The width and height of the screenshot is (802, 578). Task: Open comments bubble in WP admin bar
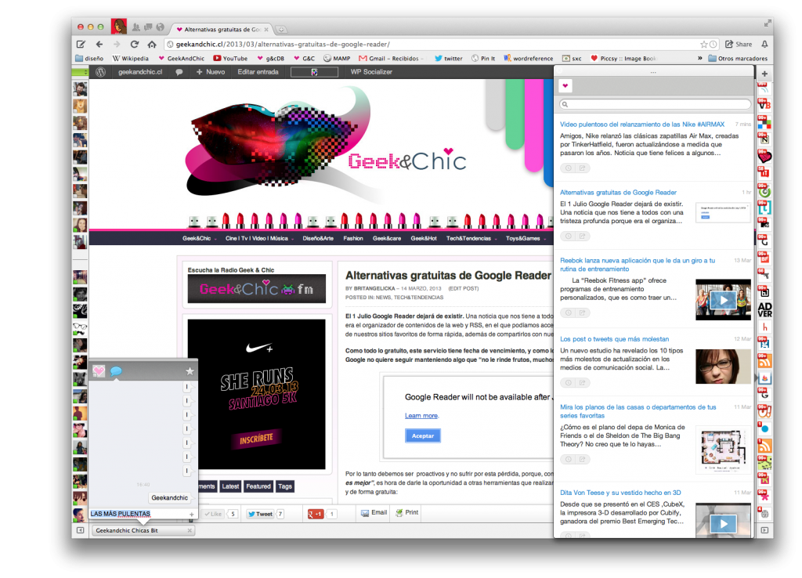[179, 72]
